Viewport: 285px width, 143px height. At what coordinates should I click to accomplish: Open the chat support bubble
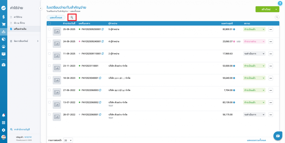coord(278,135)
